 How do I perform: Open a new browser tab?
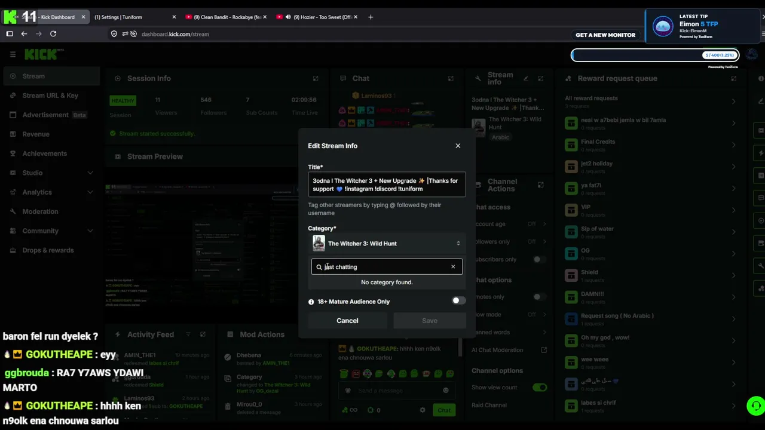pos(371,17)
